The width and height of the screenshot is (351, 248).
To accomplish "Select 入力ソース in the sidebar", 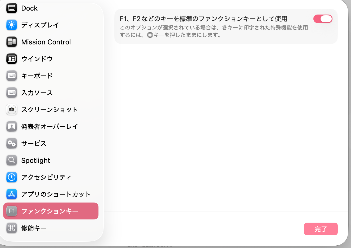I will coord(37,93).
